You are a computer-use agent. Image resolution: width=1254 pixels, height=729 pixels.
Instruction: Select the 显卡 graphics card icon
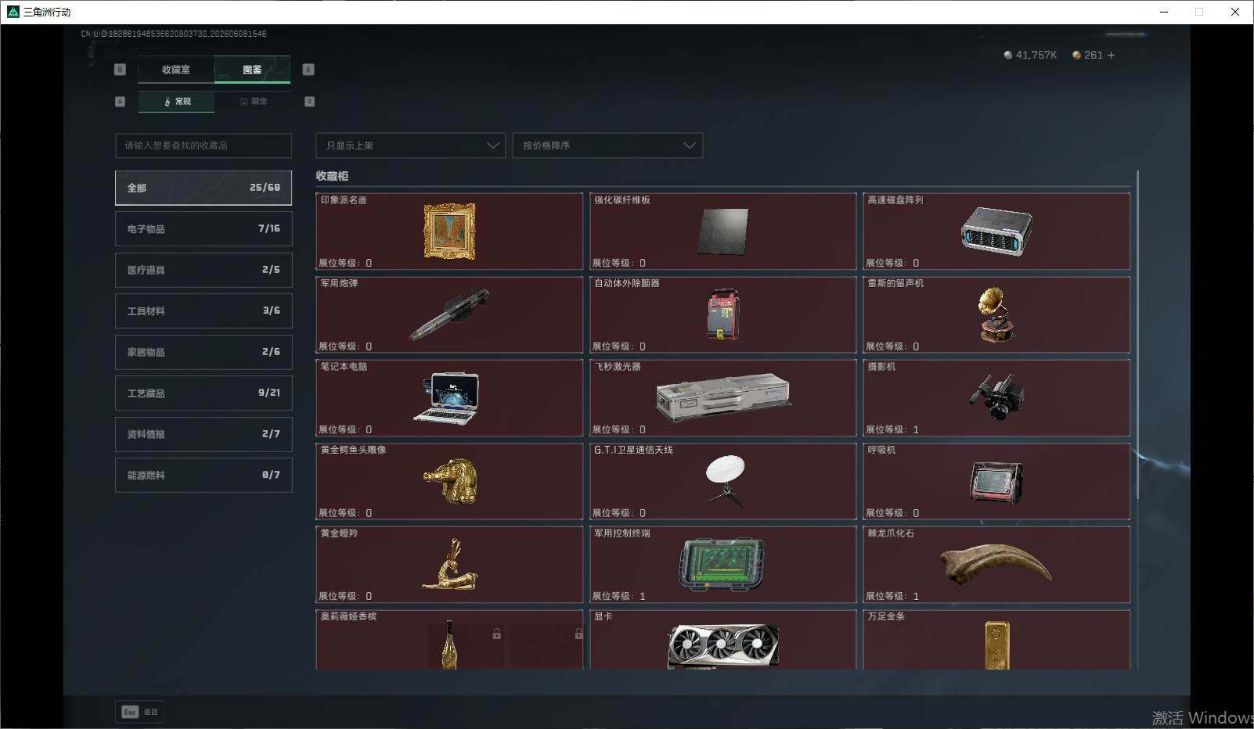722,646
